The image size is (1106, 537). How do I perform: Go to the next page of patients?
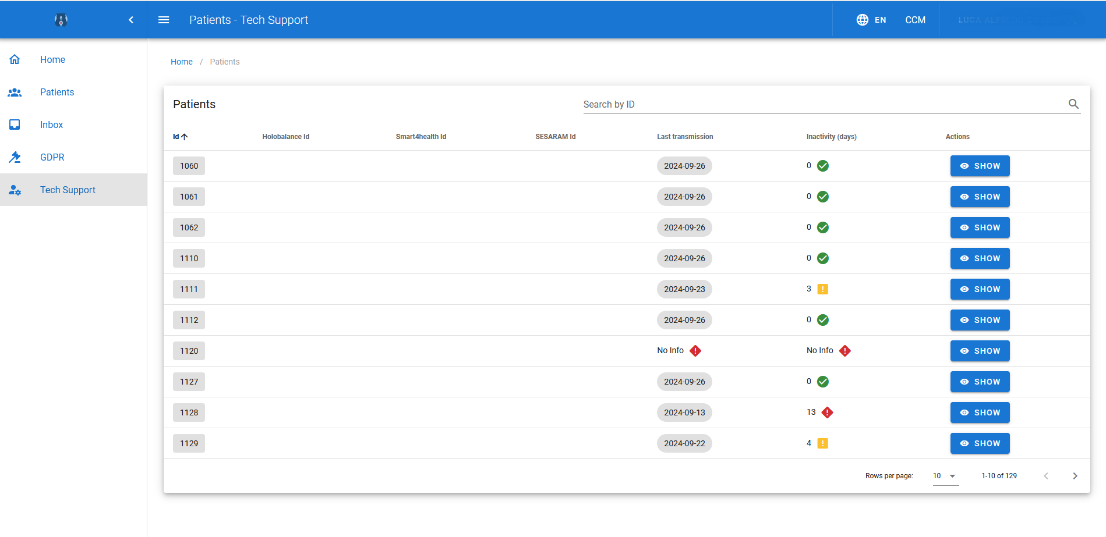(1075, 476)
